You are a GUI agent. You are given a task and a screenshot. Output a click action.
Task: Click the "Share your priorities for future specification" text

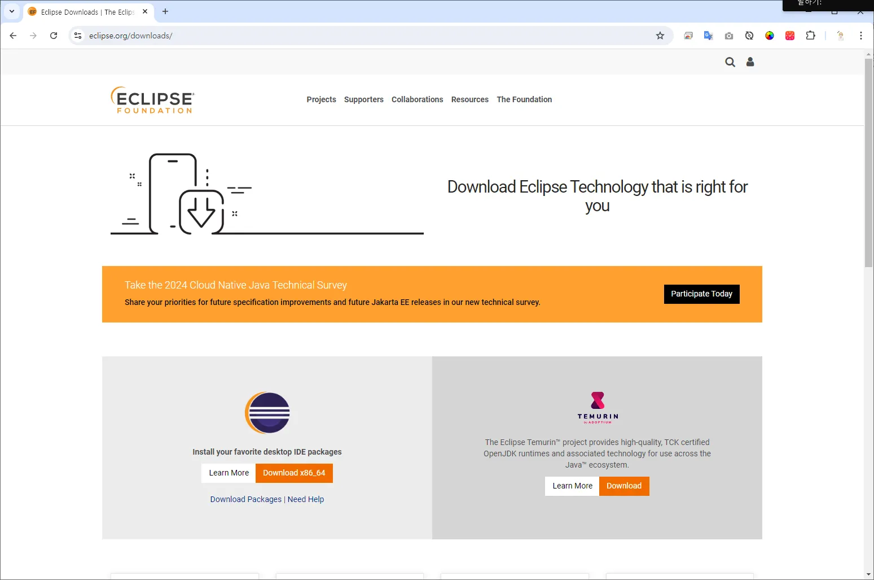(332, 302)
